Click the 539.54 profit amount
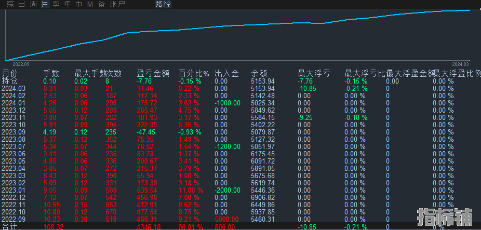The height and width of the screenshot is (230, 481). [147, 190]
